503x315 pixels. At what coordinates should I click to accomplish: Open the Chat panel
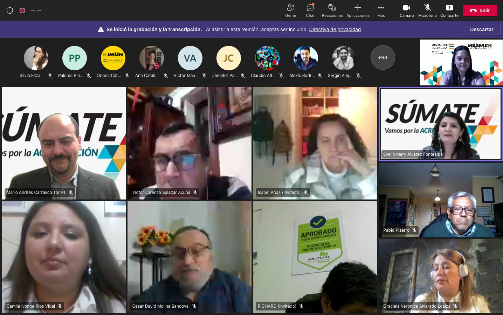tap(310, 10)
